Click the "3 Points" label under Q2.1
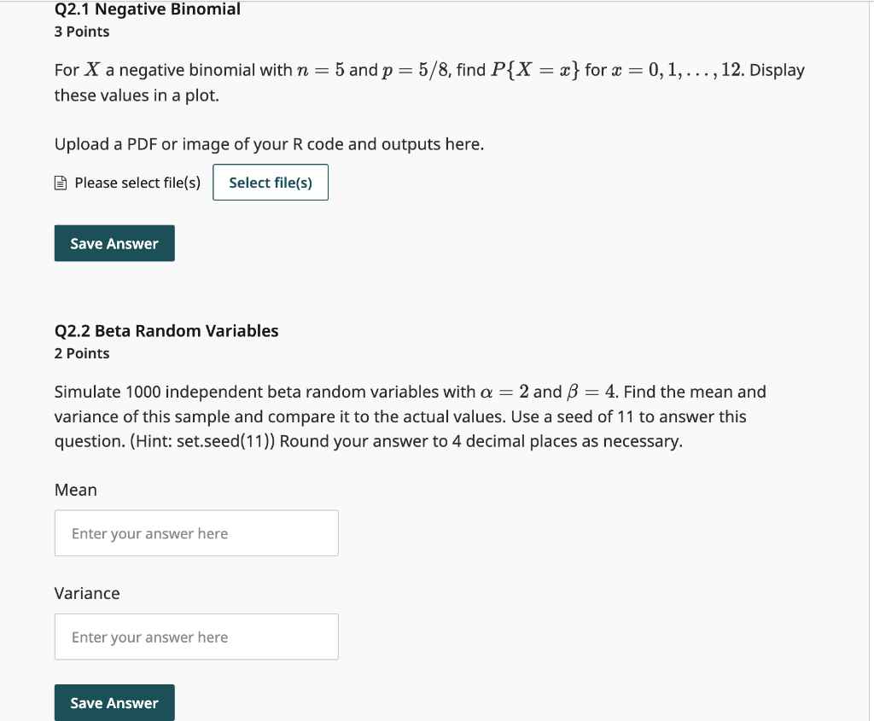The image size is (874, 721). tap(81, 32)
